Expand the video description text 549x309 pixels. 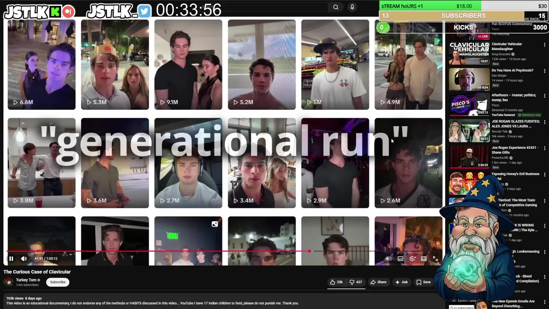pyautogui.click(x=152, y=303)
